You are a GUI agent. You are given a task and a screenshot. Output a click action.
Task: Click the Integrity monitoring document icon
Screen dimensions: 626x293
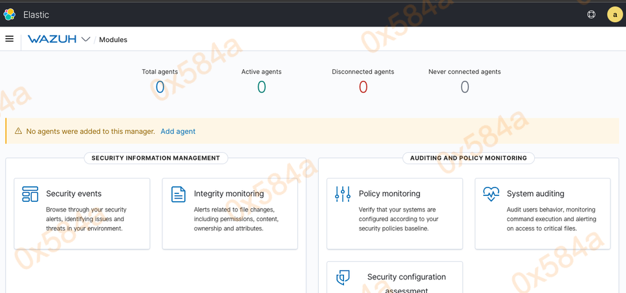(178, 194)
